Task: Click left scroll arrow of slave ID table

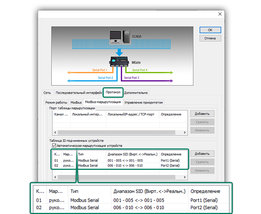Action: (55, 177)
